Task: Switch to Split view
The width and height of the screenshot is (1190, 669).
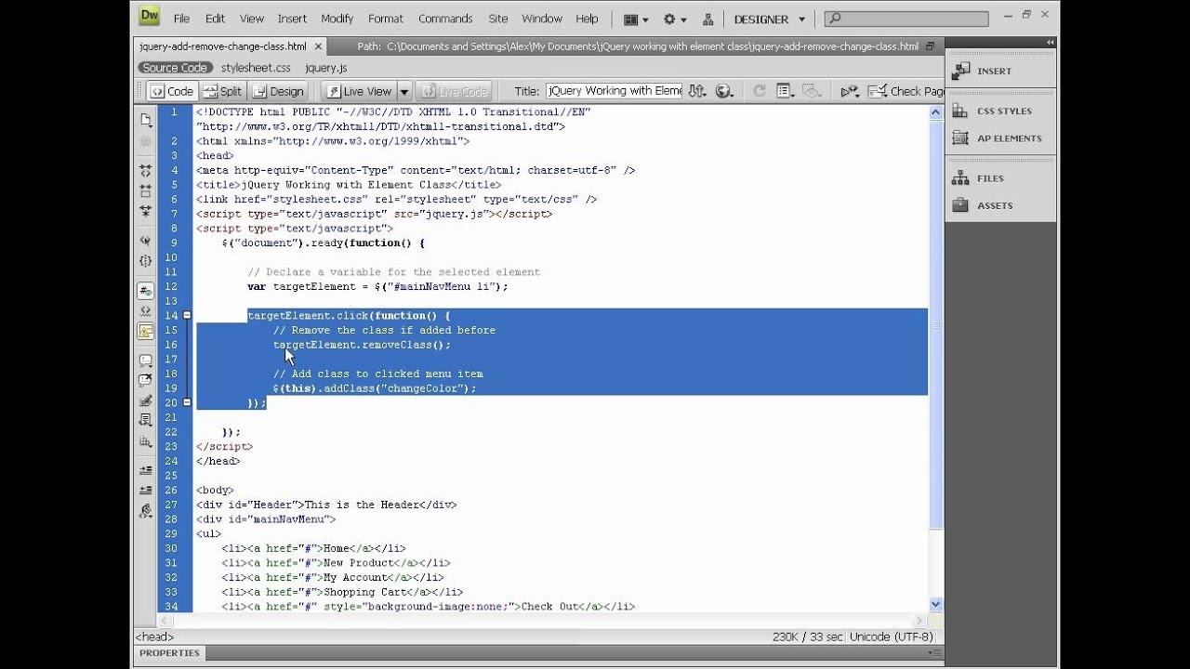Action: (223, 91)
